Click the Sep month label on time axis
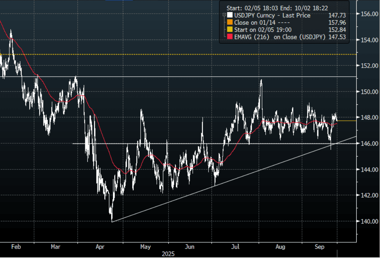The image size is (380, 258). click(319, 247)
